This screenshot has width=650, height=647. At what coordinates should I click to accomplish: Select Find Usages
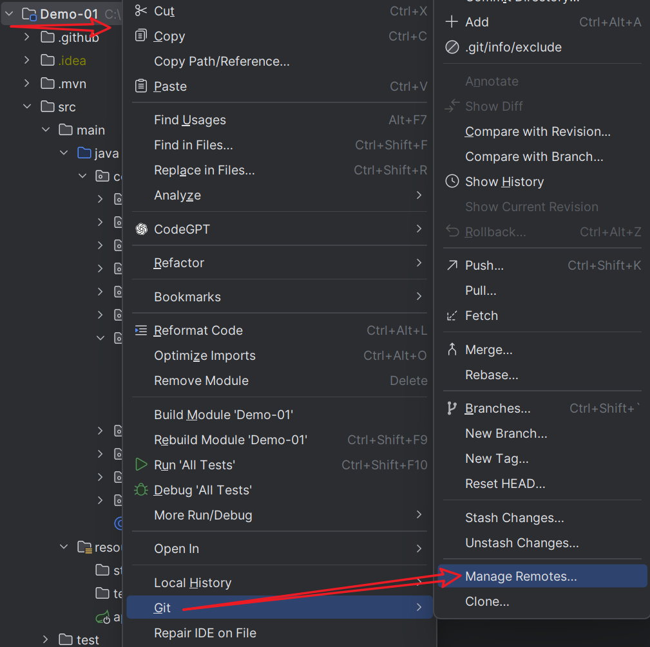point(280,120)
